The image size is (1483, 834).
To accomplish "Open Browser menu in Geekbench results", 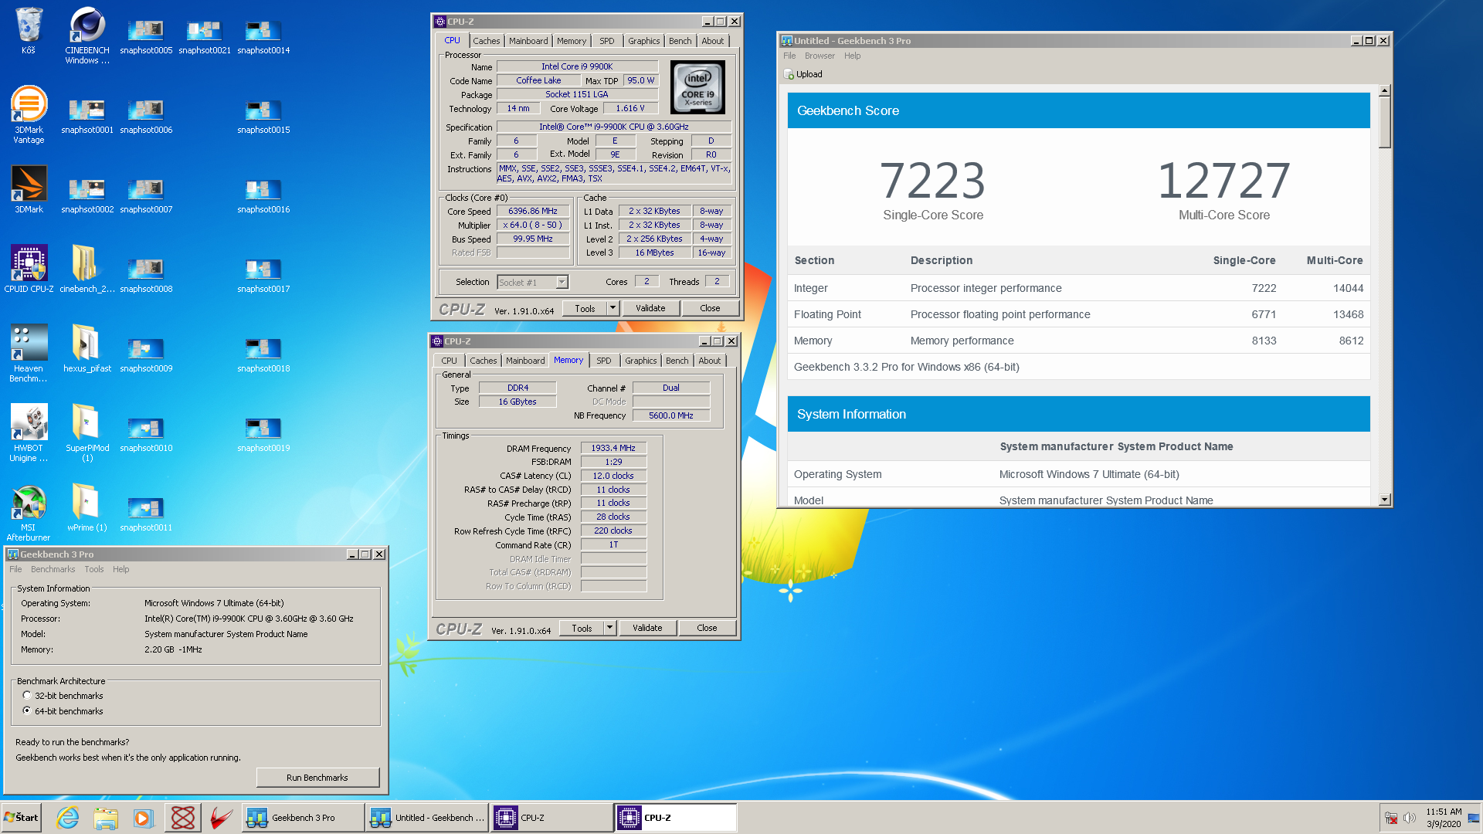I will pos(820,56).
